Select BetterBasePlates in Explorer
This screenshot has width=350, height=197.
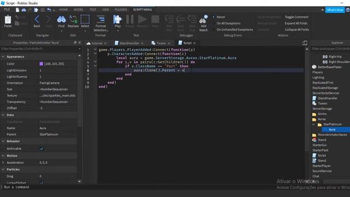(329, 67)
